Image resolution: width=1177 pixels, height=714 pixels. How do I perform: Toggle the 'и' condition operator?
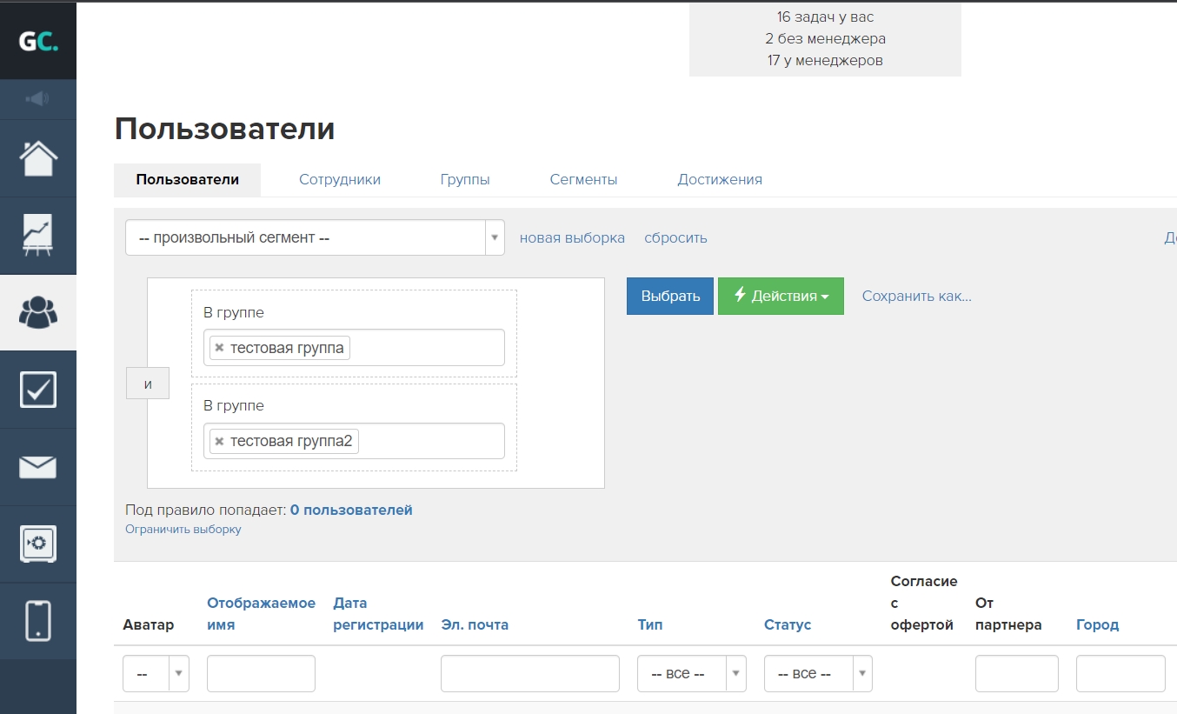(x=148, y=384)
